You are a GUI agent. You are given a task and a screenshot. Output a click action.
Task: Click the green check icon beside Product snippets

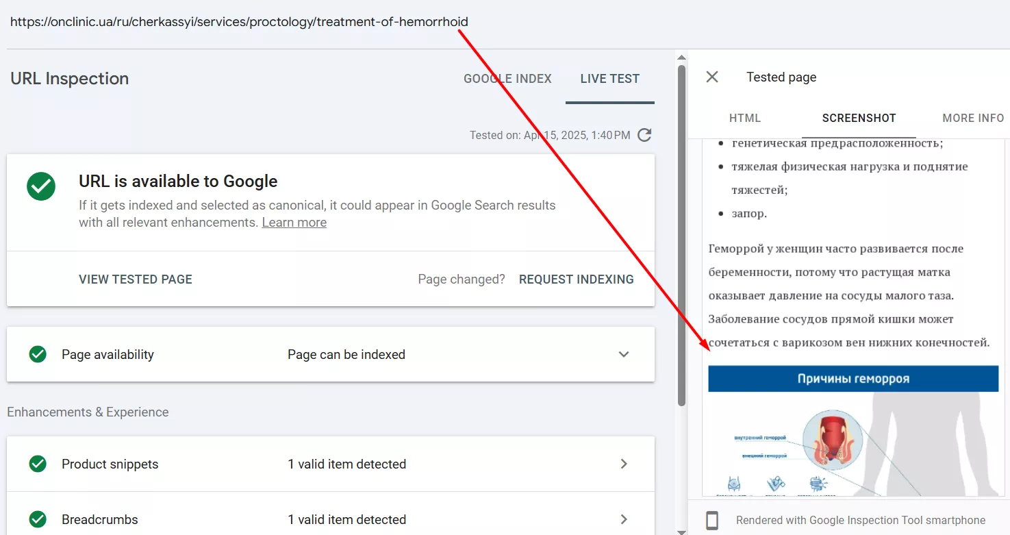pyautogui.click(x=39, y=464)
